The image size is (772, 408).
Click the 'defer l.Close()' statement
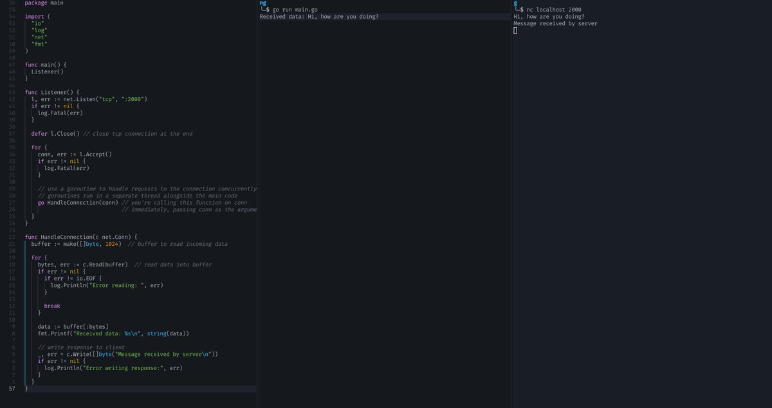[55, 134]
